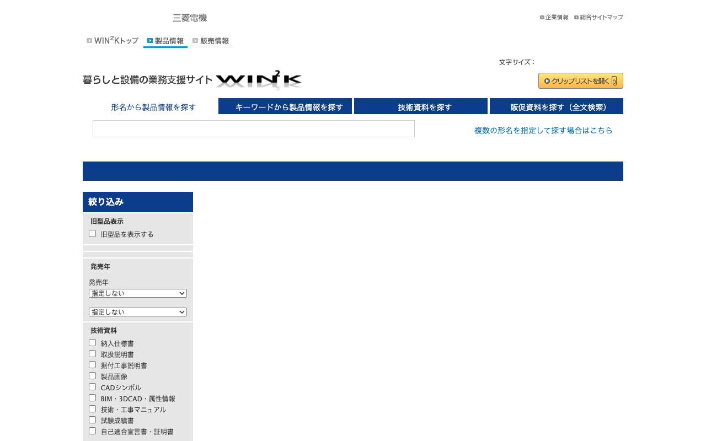Open the second 指定しない dropdown
This screenshot has width=706, height=441.
point(137,312)
